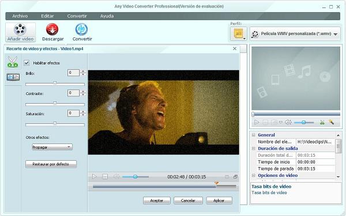The height and width of the screenshot is (216, 346).
Task: Increase the Brillo value with the up arrow
Action: point(83,71)
